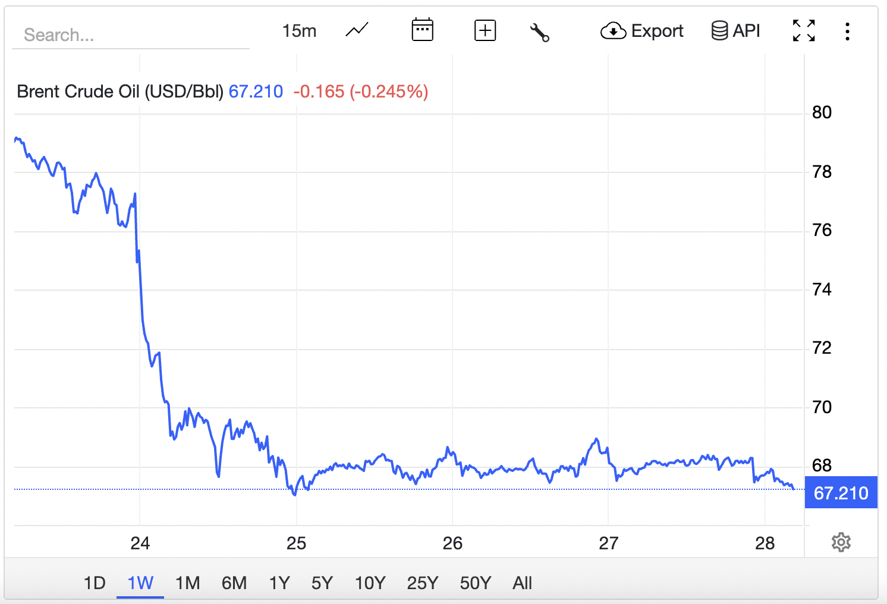Click the y-axis label 72
This screenshot has height=604, width=887.
822,348
